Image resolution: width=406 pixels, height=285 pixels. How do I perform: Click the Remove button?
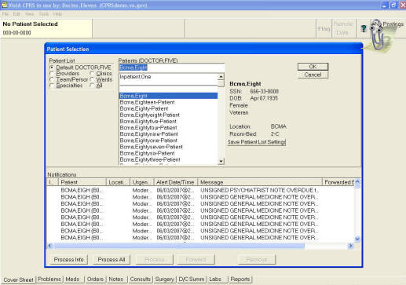[x=257, y=260]
